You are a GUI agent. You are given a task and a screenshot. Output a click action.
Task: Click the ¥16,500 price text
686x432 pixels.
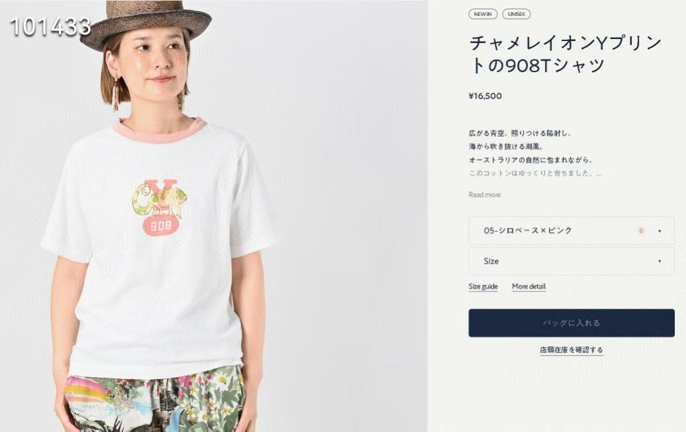(x=485, y=96)
